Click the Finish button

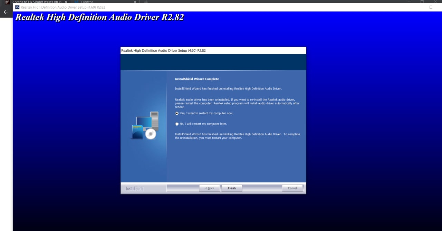[232, 188]
